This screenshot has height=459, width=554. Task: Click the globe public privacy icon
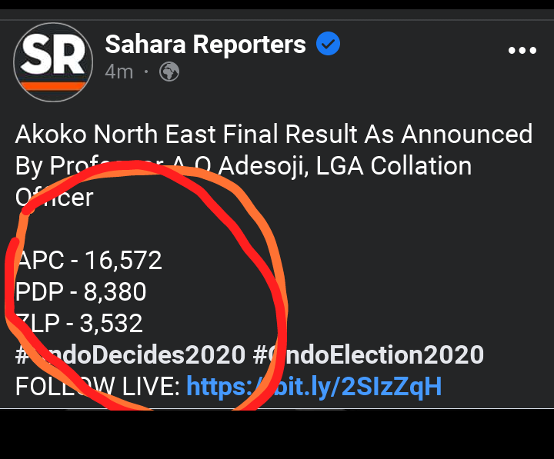[169, 72]
